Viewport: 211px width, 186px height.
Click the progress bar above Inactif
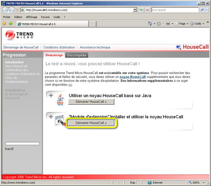22,144
